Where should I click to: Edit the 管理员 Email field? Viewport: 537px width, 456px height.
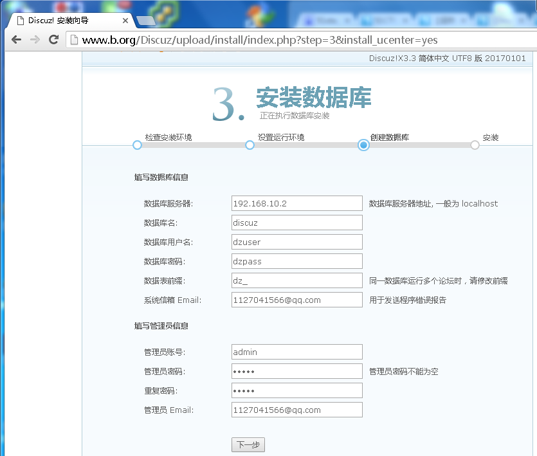(x=297, y=410)
